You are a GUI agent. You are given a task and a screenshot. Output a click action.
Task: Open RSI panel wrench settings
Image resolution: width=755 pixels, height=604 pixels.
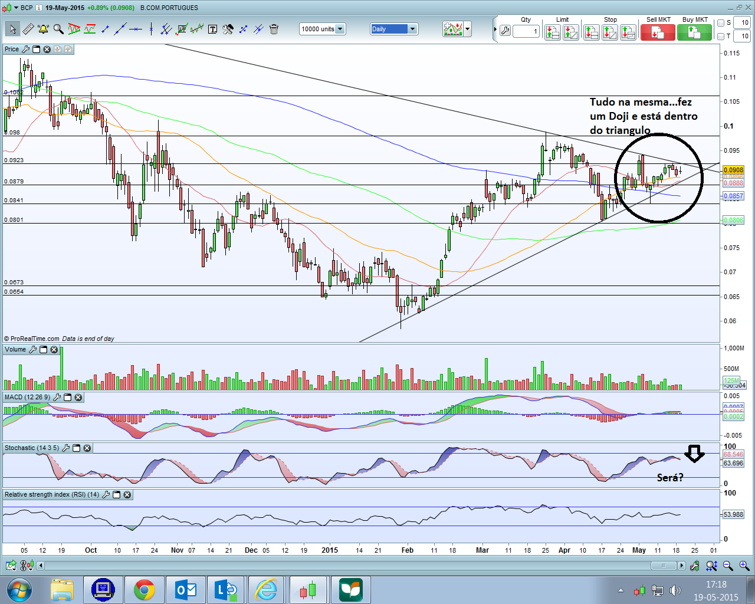coord(106,495)
